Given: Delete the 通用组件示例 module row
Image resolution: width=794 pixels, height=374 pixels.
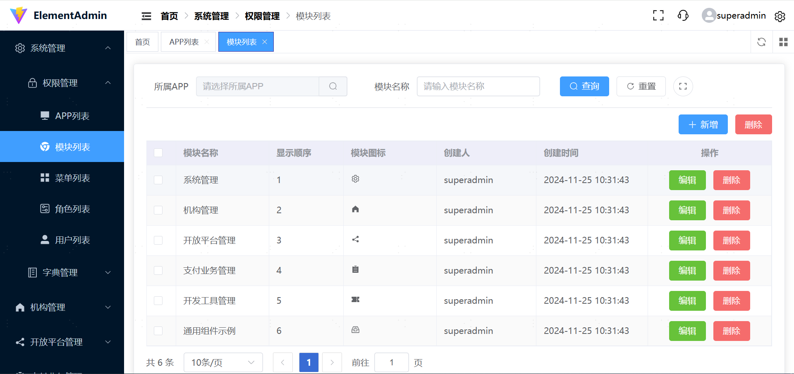Looking at the screenshot, I should [732, 331].
